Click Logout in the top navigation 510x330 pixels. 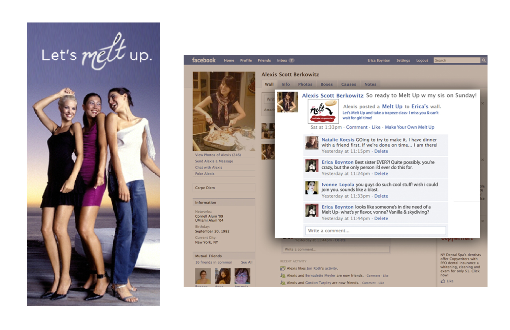(422, 60)
